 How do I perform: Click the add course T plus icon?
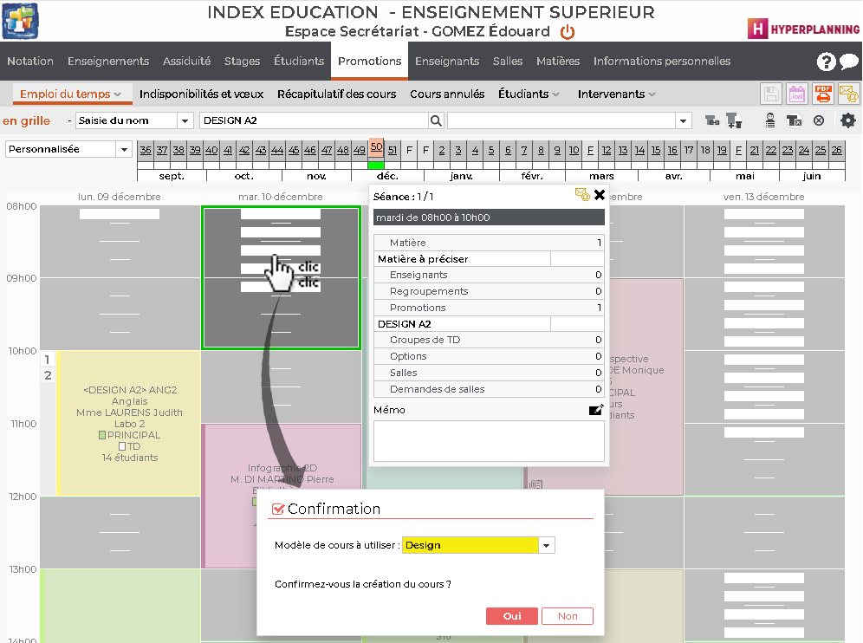(734, 120)
